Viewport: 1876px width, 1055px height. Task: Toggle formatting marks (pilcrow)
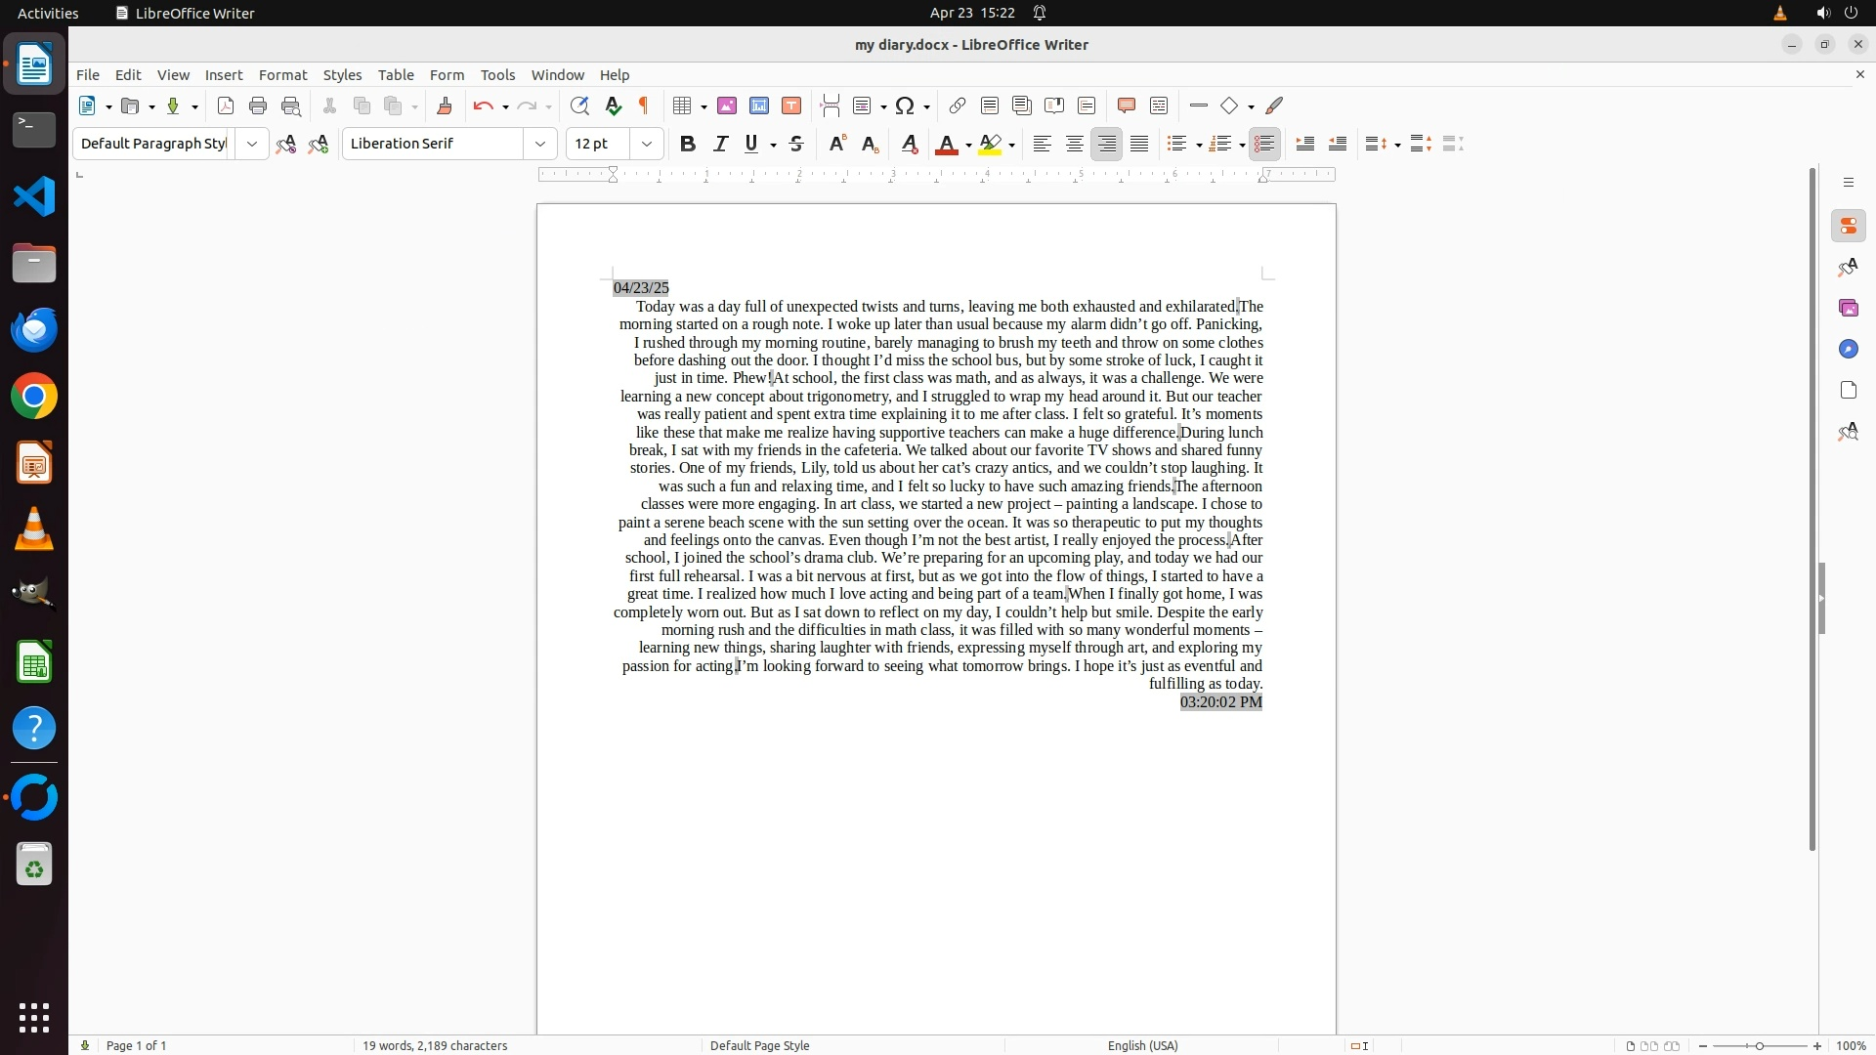(x=644, y=106)
